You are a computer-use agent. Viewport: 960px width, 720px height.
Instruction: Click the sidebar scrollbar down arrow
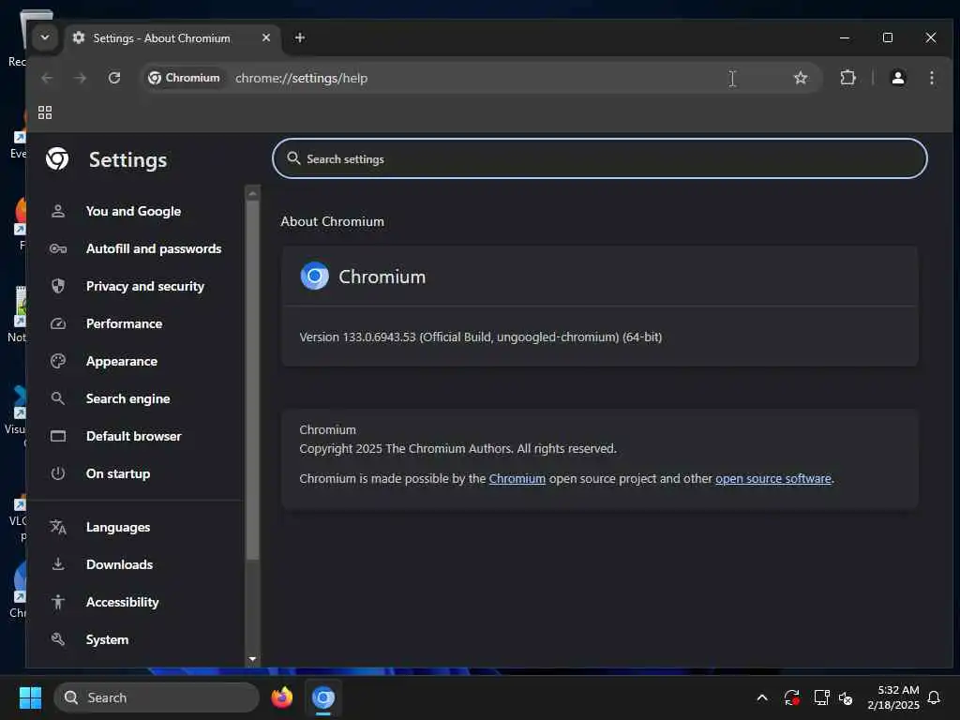pyautogui.click(x=252, y=659)
